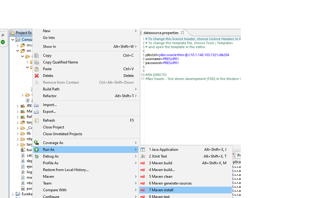326x198 pixels.
Task: Switch to the Project Explorer tab
Action: 21,32
